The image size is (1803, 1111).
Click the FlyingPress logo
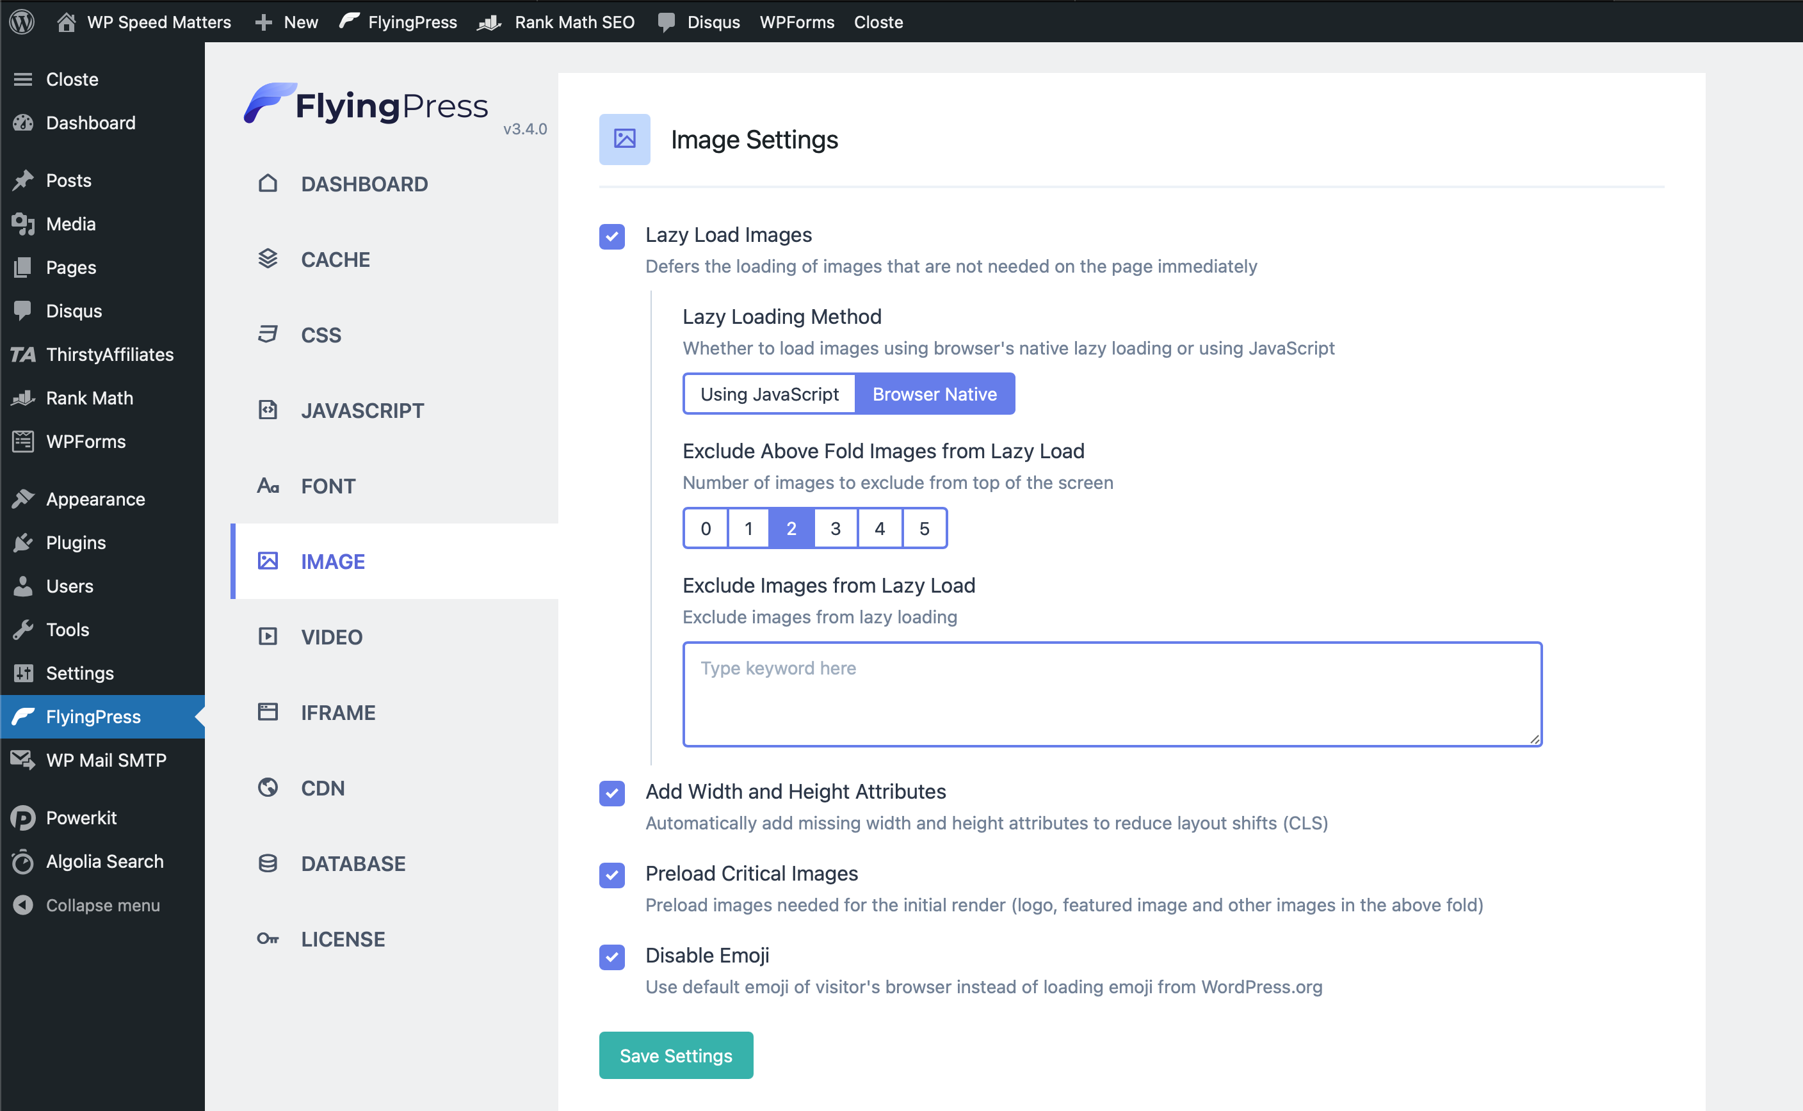pyautogui.click(x=366, y=104)
